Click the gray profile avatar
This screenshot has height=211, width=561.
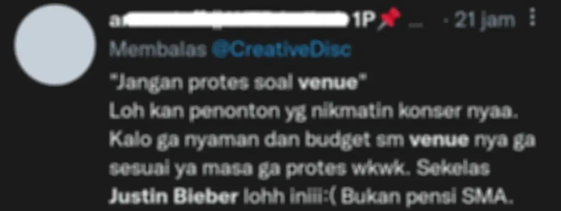(55, 45)
